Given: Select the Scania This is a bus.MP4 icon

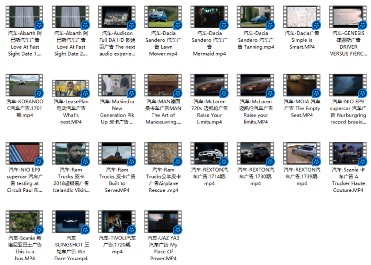Looking at the screenshot, I should click(24, 222).
